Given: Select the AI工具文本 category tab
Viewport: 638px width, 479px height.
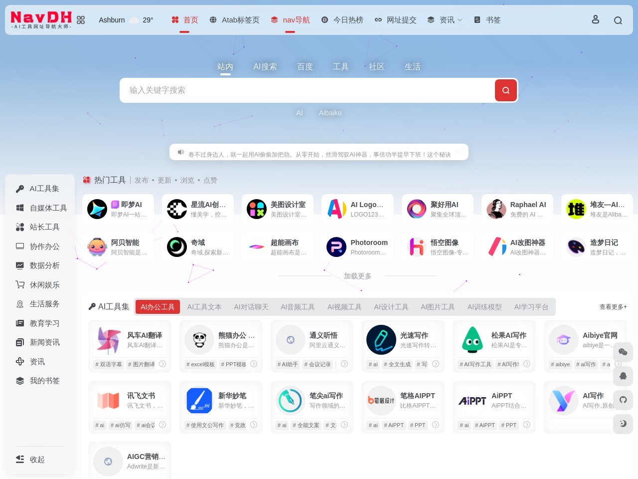Looking at the screenshot, I should click(x=204, y=307).
